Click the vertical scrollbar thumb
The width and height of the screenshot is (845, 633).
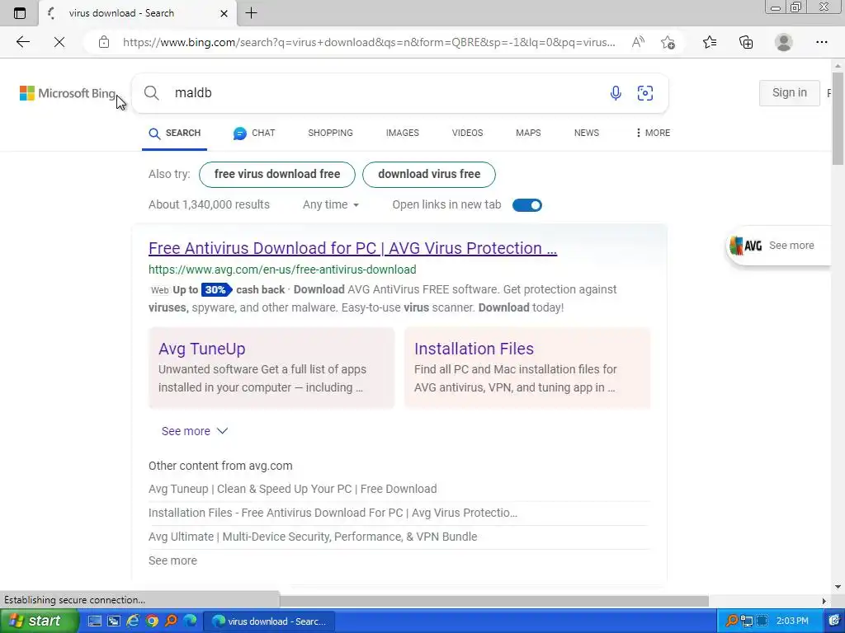(x=838, y=119)
